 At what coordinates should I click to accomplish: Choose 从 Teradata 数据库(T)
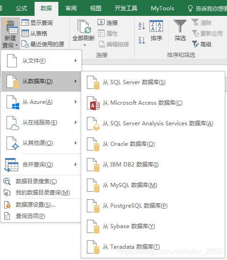pyautogui.click(x=153, y=247)
